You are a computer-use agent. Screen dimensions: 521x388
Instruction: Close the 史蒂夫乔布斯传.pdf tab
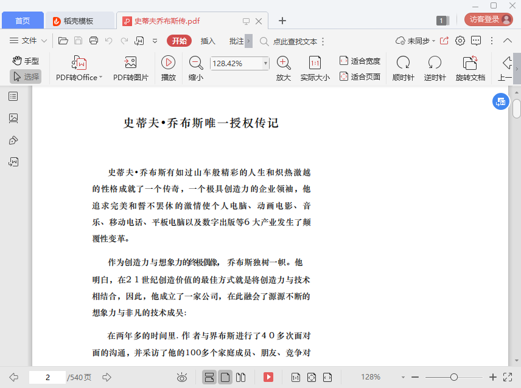259,21
